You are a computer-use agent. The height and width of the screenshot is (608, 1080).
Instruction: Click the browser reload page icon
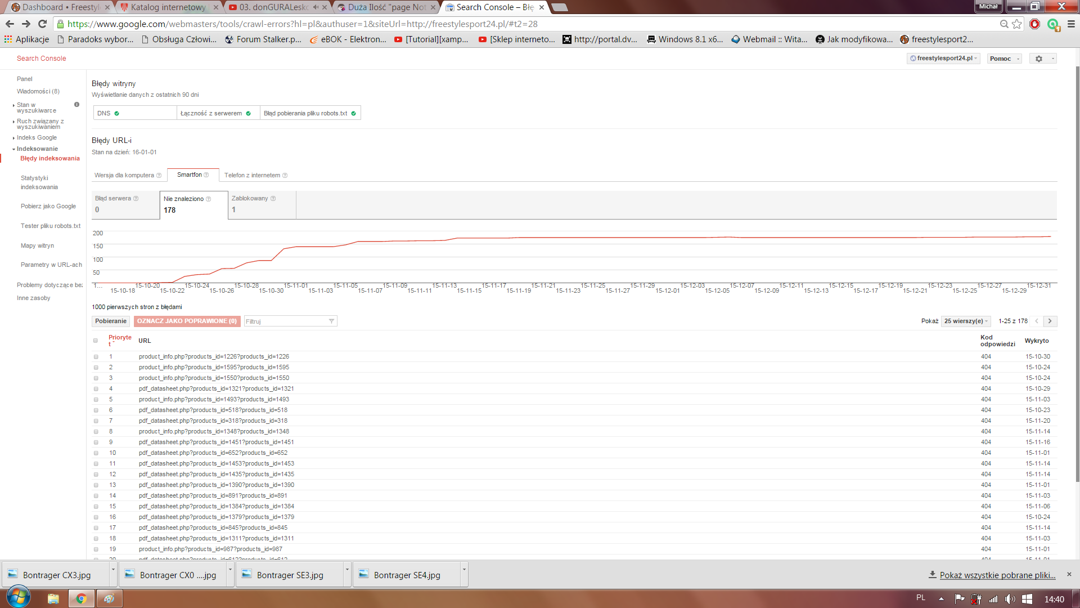coord(42,24)
